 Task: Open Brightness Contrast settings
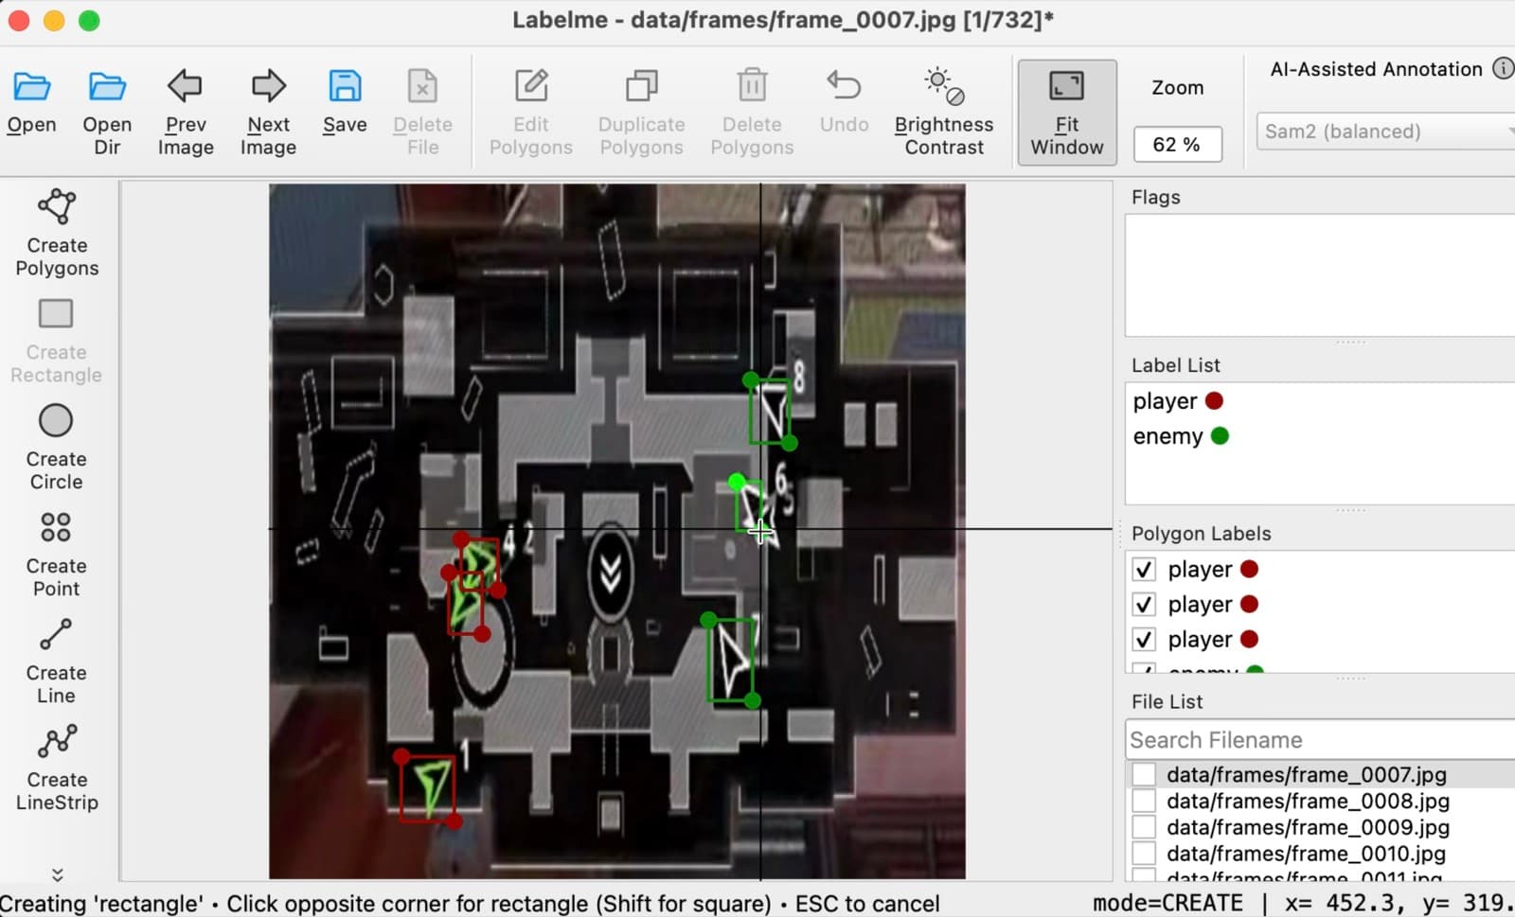point(944,112)
